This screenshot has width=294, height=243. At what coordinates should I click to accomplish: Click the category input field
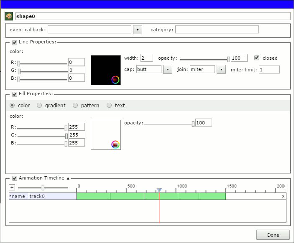pyautogui.click(x=217, y=30)
